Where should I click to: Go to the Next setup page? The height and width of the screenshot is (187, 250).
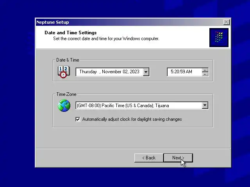point(178,158)
